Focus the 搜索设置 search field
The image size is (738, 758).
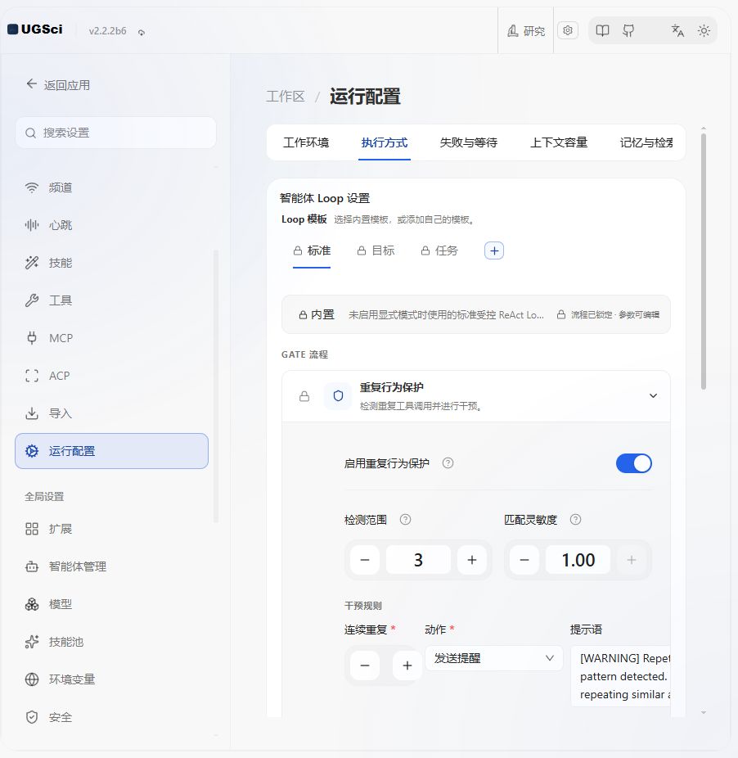pos(115,133)
